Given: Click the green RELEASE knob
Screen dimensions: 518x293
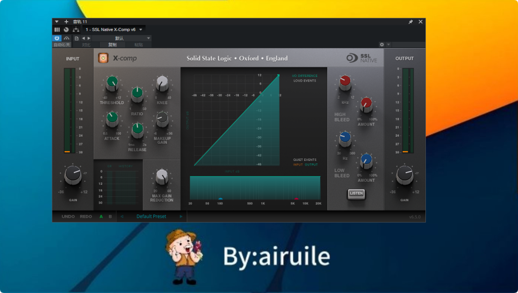Looking at the screenshot, I should pyautogui.click(x=138, y=130).
